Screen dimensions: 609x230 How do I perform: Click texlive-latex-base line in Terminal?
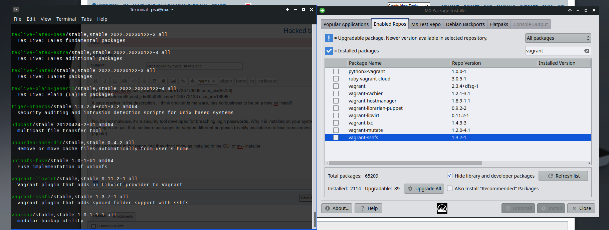coord(89,35)
